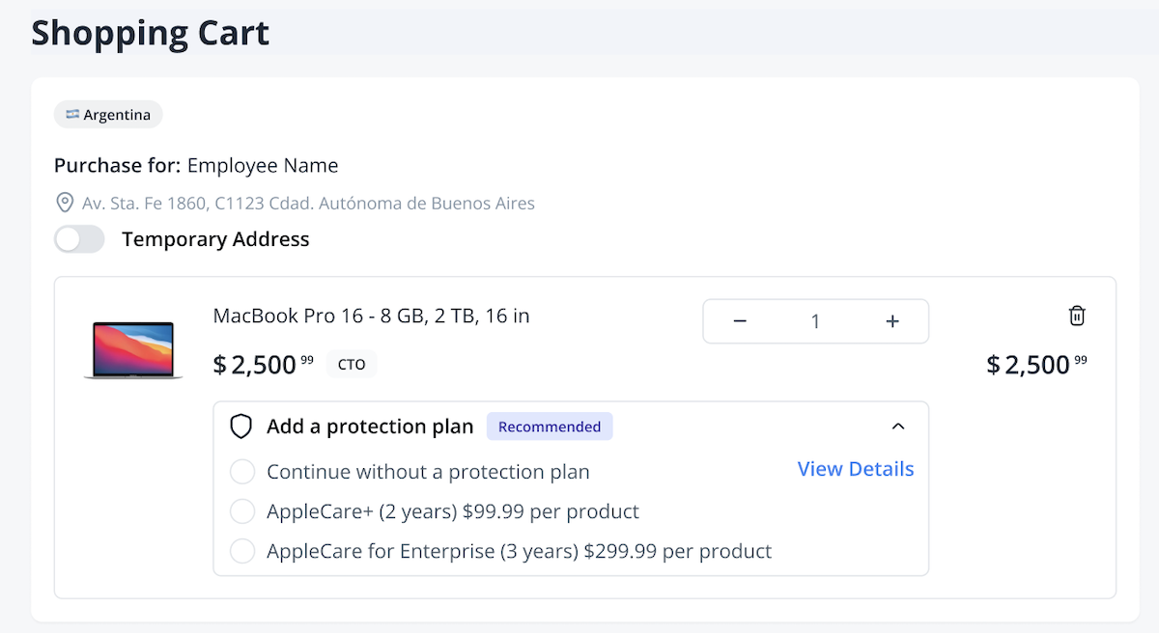Image resolution: width=1159 pixels, height=633 pixels.
Task: Click the Buenos Aires shipping address text
Action: [x=308, y=204]
